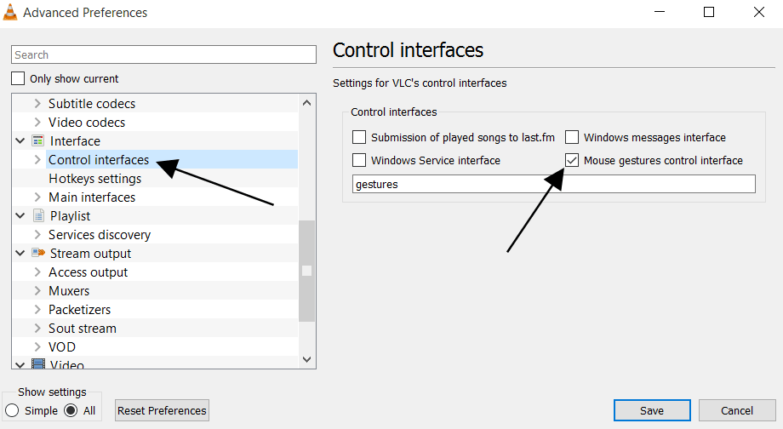Expand the Control interfaces tree node

tap(37, 160)
